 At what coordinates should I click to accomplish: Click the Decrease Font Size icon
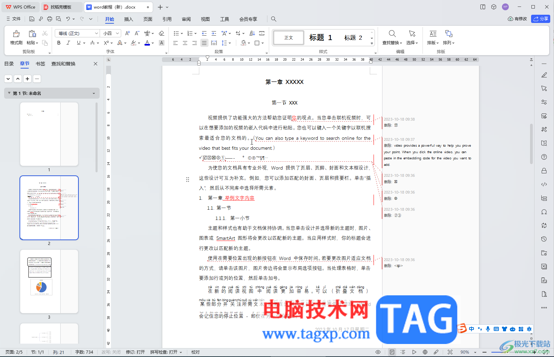pyautogui.click(x=137, y=33)
